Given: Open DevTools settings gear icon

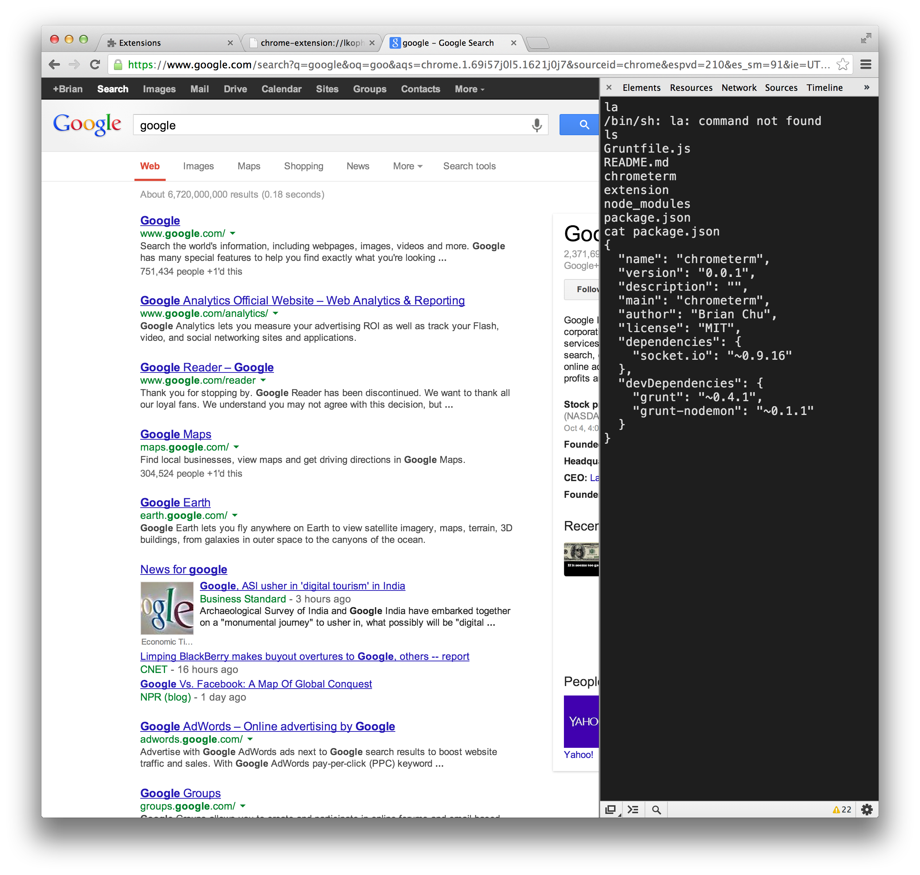Looking at the screenshot, I should point(866,810).
